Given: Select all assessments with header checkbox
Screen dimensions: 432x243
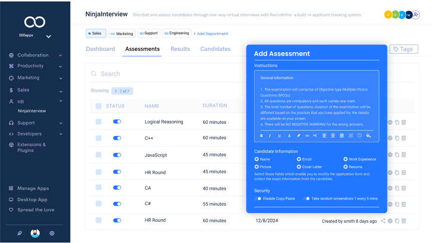Looking at the screenshot, I should click(x=98, y=106).
